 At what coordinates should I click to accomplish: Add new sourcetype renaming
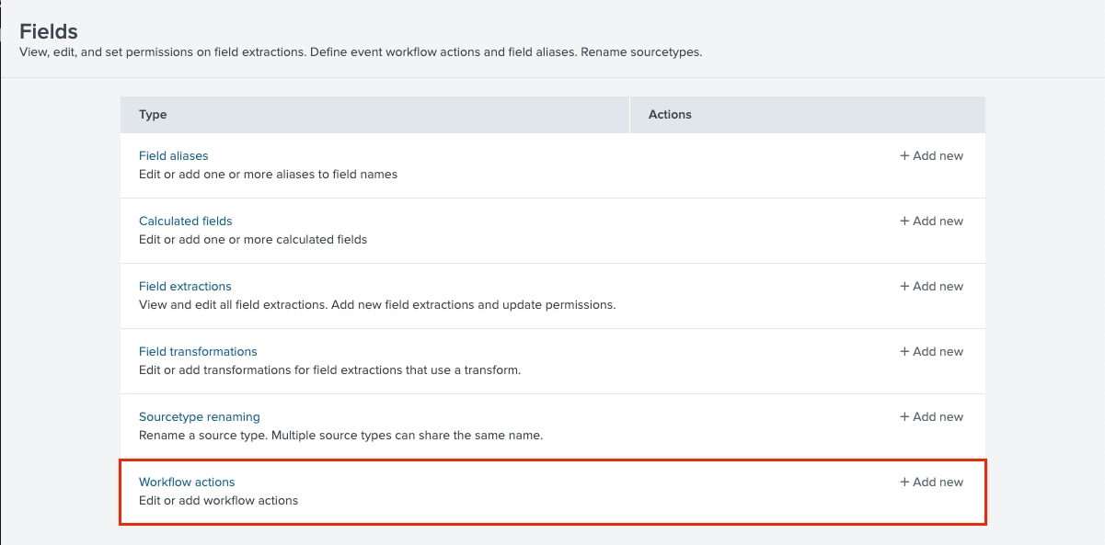[x=931, y=416]
